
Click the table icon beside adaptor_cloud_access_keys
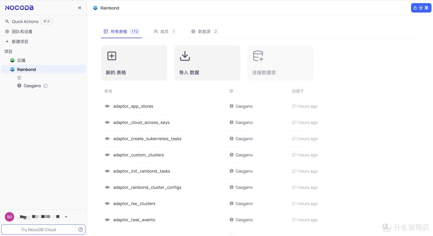[107, 123]
